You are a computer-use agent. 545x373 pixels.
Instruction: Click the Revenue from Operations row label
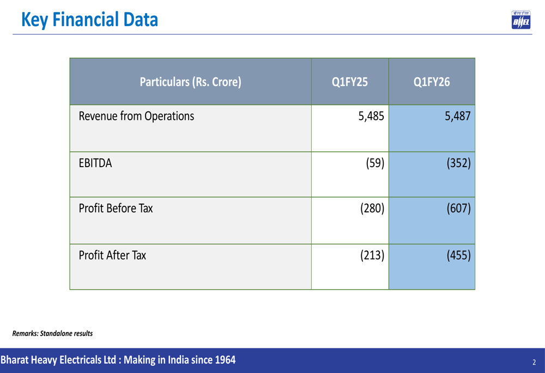point(136,116)
